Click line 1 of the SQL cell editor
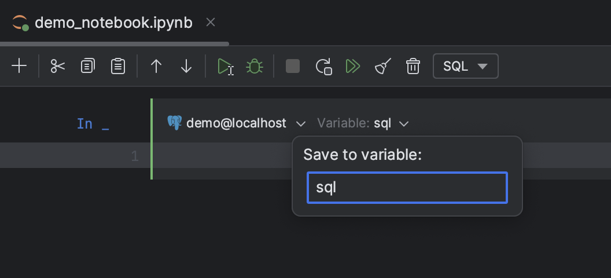 tap(222, 155)
